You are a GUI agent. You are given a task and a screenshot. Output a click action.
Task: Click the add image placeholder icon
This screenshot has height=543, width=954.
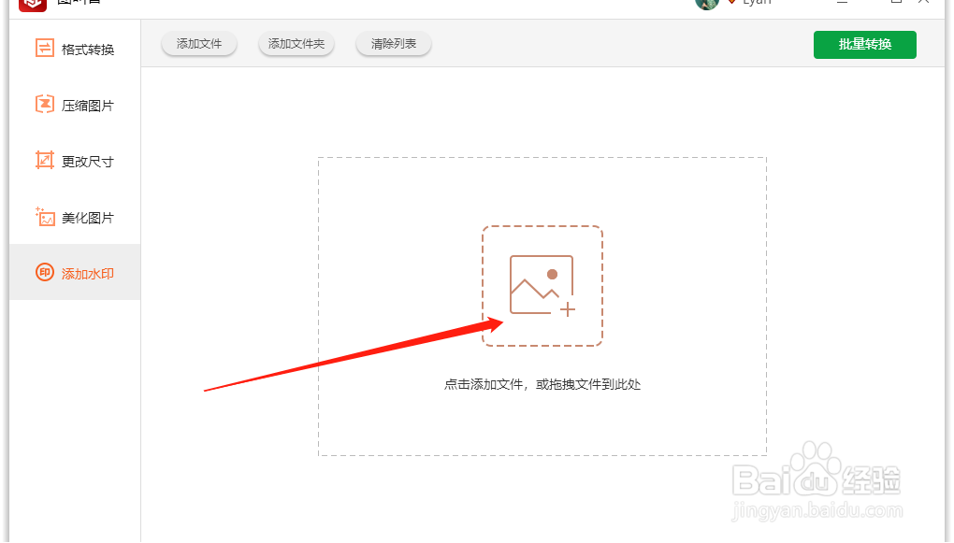(542, 286)
